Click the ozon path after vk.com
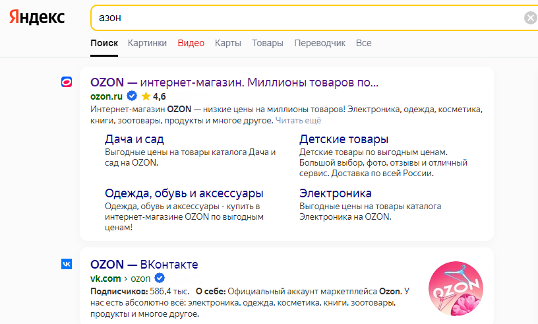 pos(140,278)
